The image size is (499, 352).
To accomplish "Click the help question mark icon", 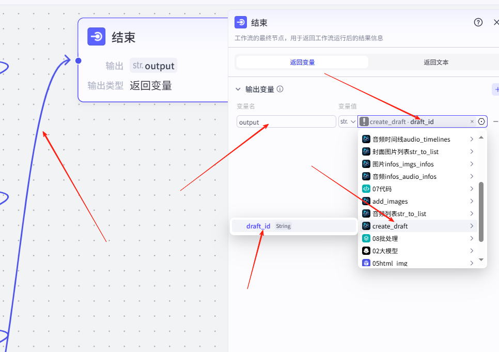I will point(478,22).
